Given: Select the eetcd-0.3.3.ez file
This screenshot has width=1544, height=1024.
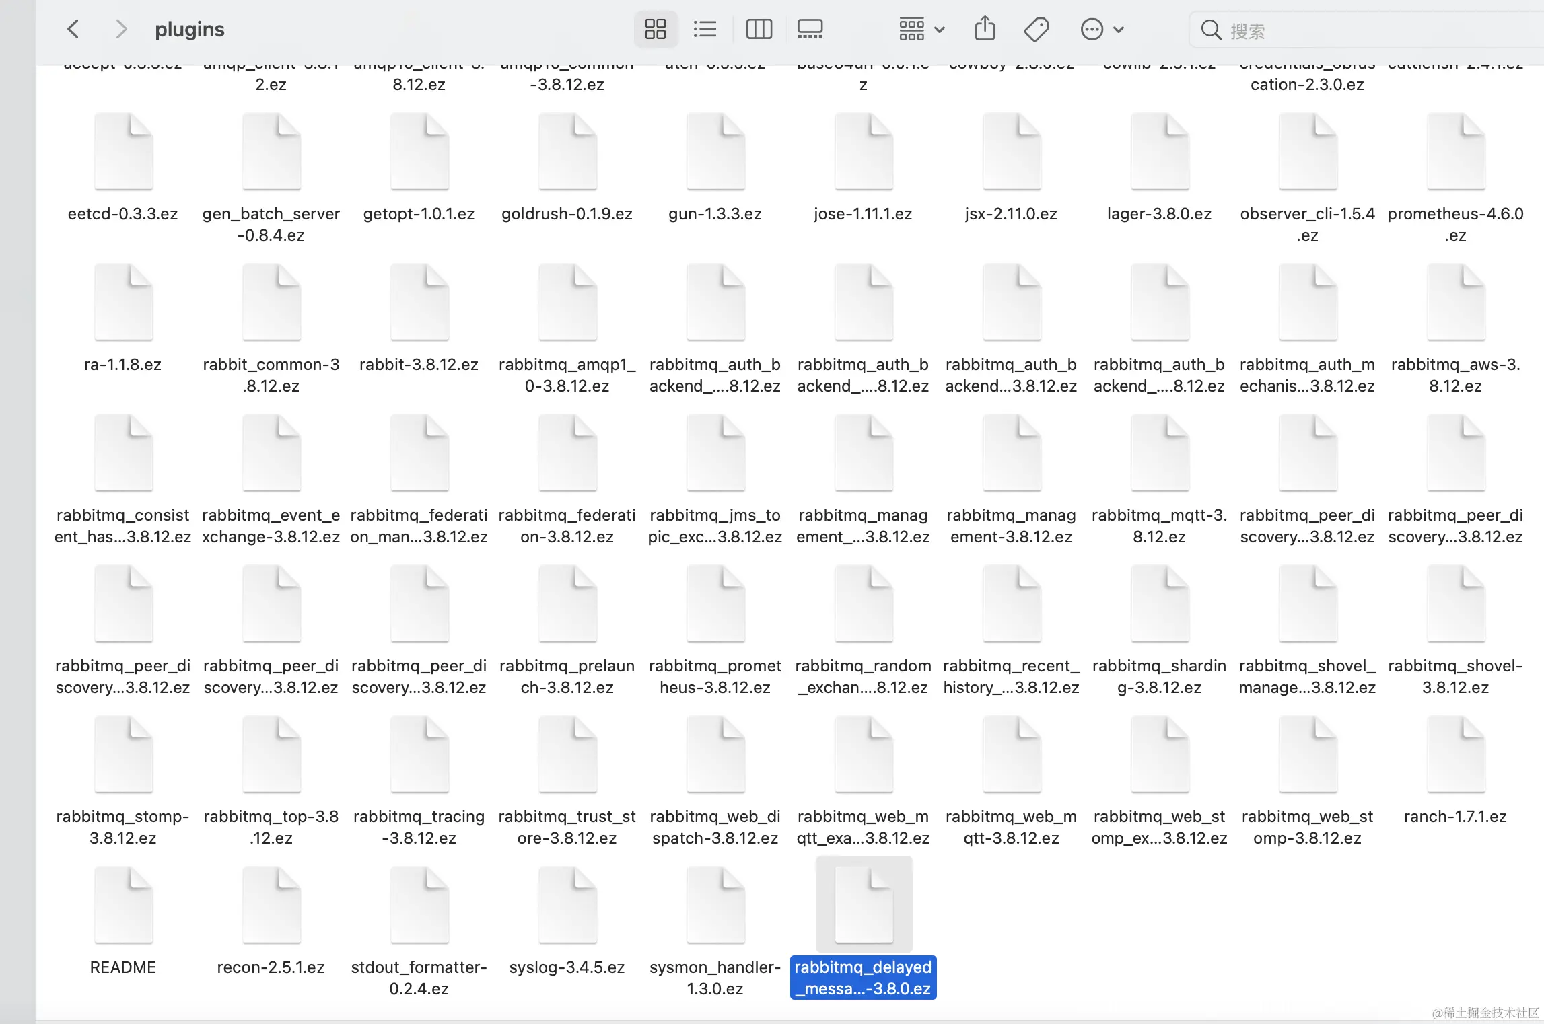Looking at the screenshot, I should [x=123, y=151].
